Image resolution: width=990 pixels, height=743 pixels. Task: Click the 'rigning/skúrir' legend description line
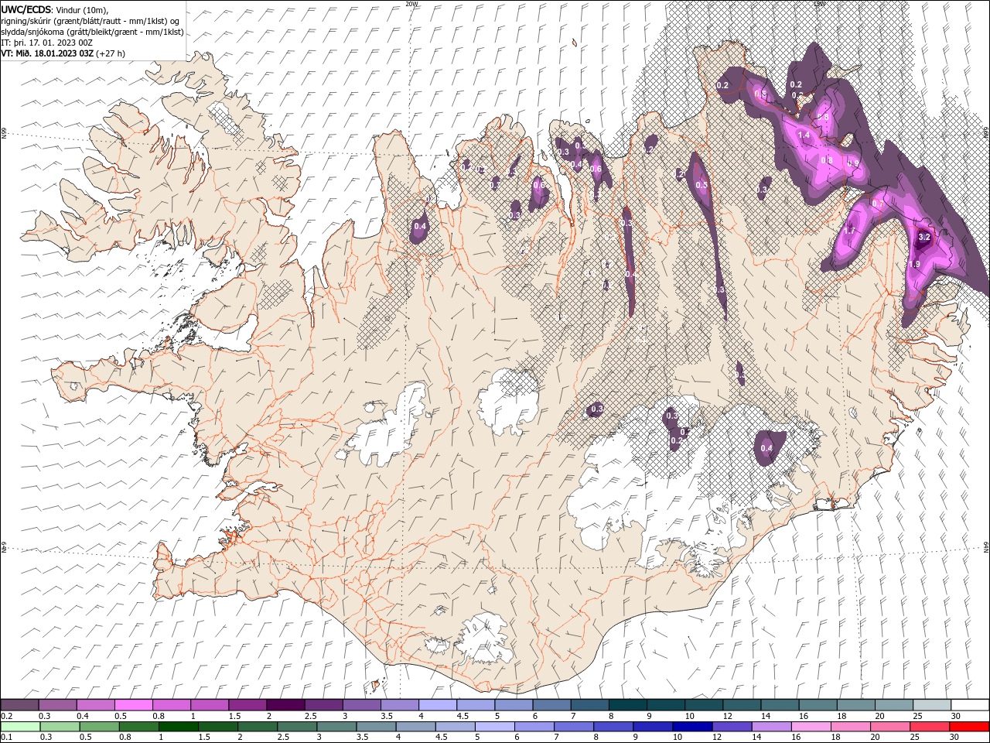click(x=90, y=21)
